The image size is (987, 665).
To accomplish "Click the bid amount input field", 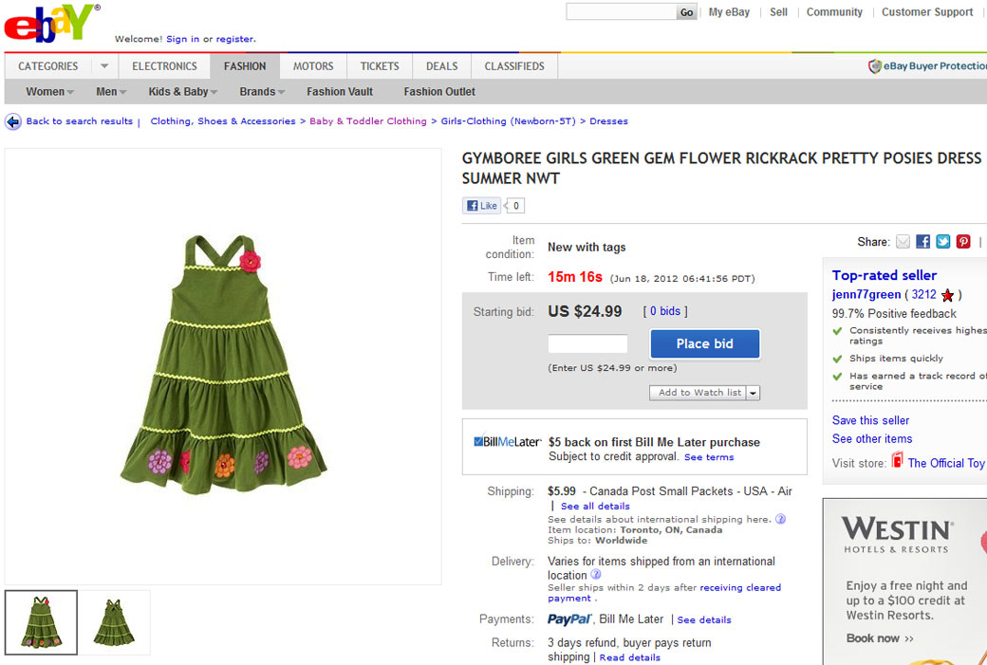I will [x=587, y=344].
